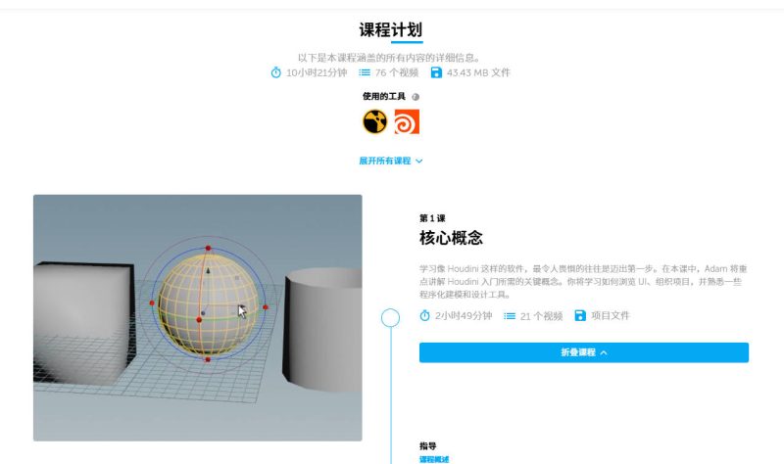Image resolution: width=784 pixels, height=464 pixels.
Task: Click the stopwatch icon next to 10小时21分钟
Action: pyautogui.click(x=276, y=72)
